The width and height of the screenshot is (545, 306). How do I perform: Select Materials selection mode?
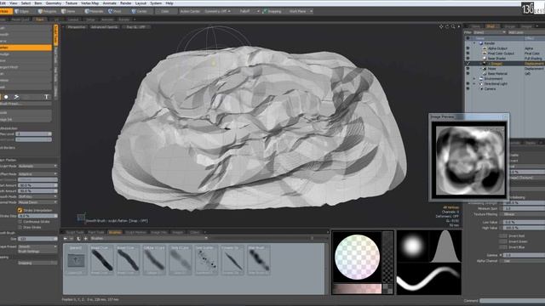(94, 11)
